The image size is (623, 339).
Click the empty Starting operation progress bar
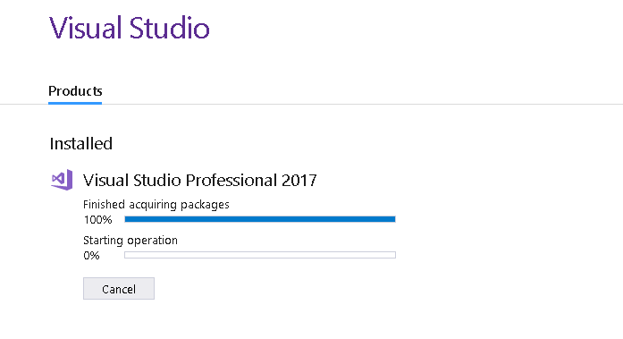point(260,255)
